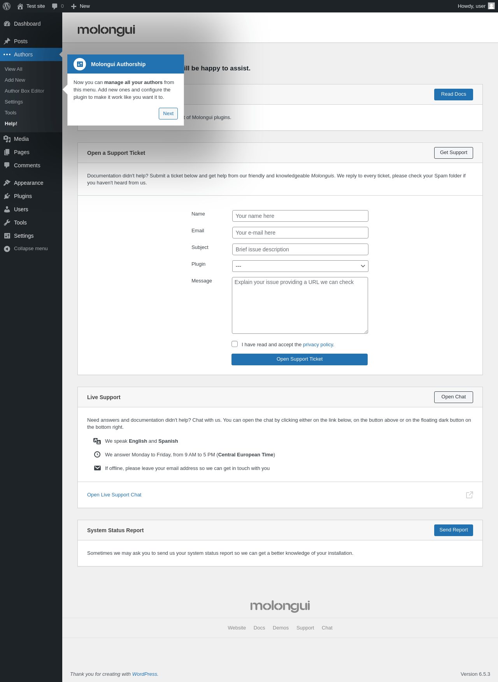The width and height of the screenshot is (498, 682).
Task: Click the Appearance paintbrush icon
Action: pyautogui.click(x=7, y=183)
